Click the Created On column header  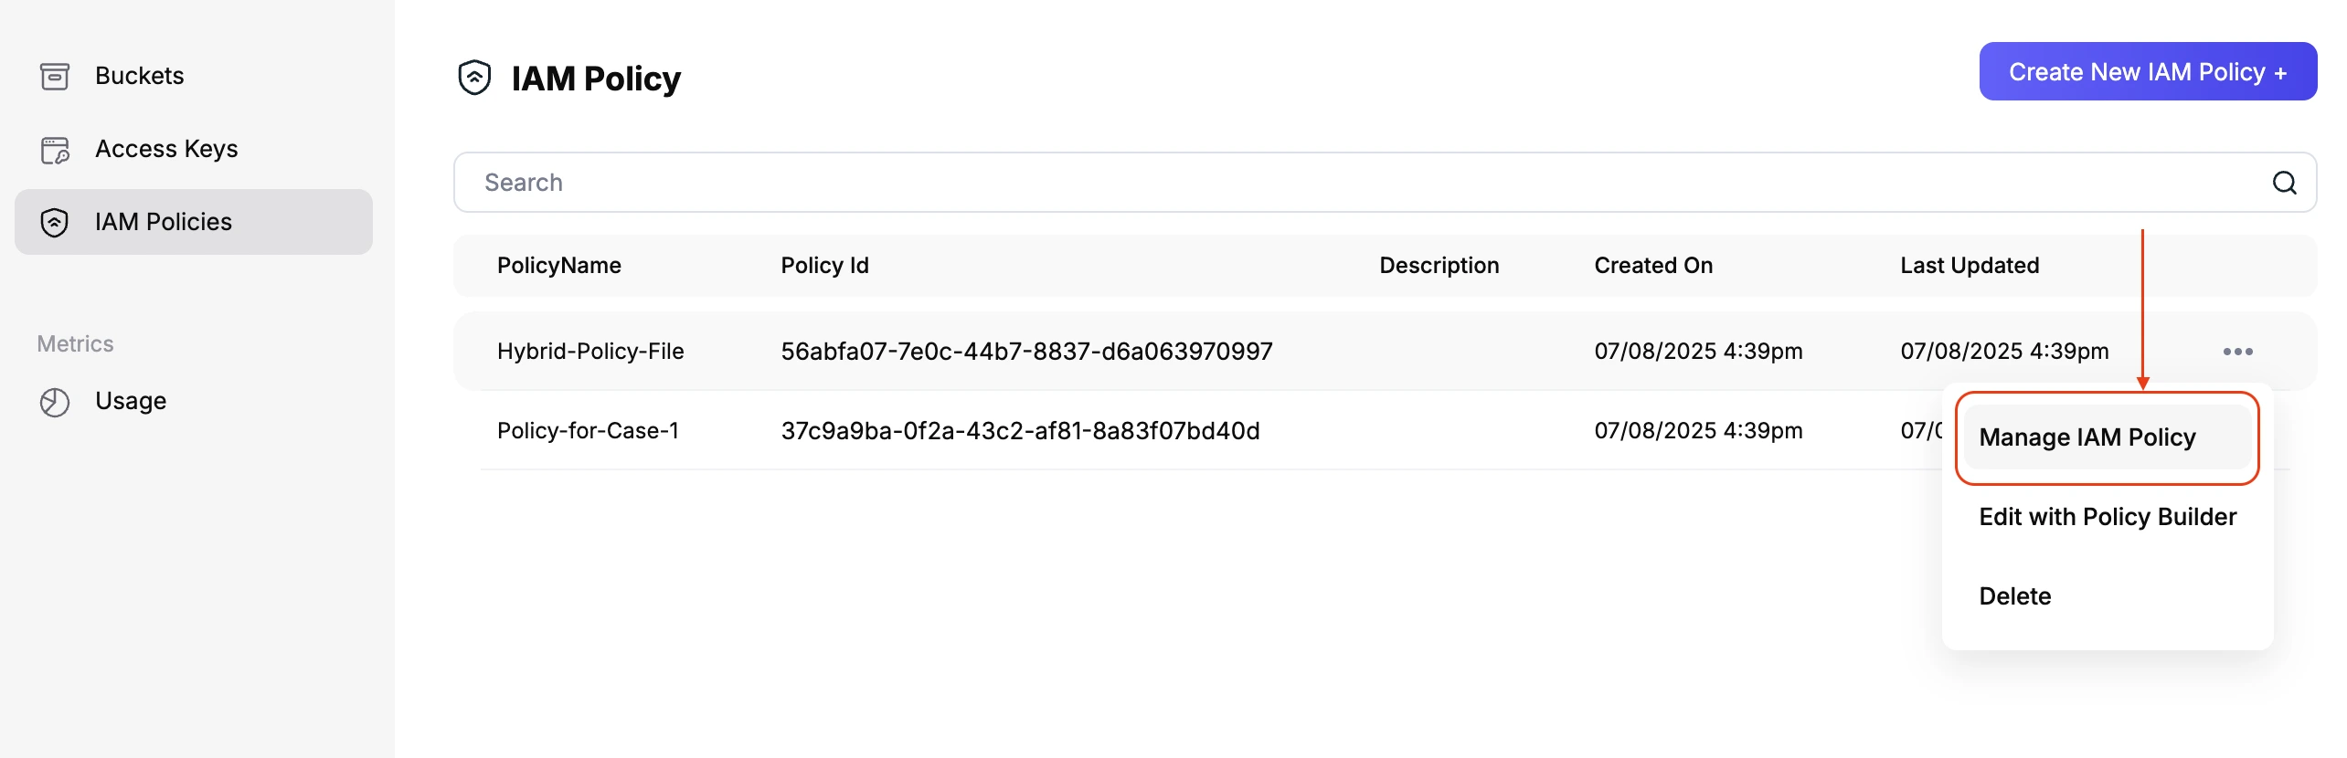pos(1653,266)
